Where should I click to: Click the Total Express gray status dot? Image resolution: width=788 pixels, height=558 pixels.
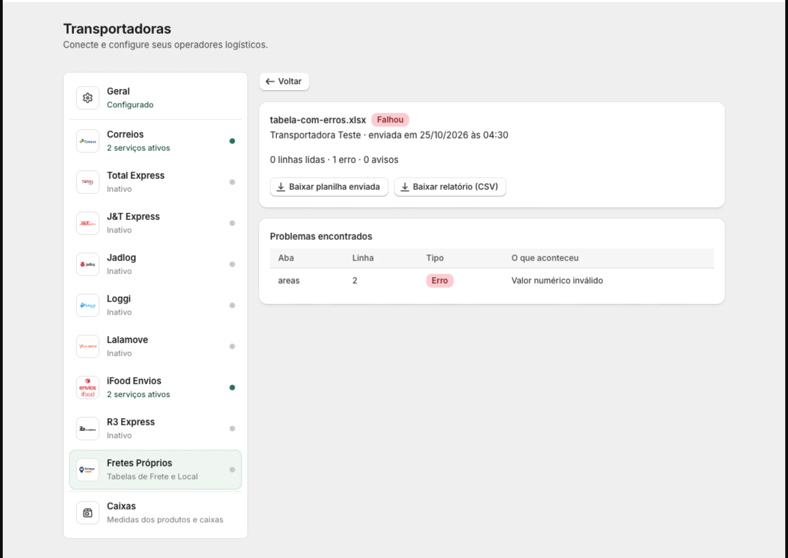point(232,182)
